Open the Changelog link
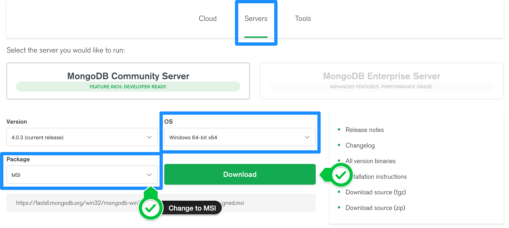Screen dimensions: 509x228 click(360, 145)
